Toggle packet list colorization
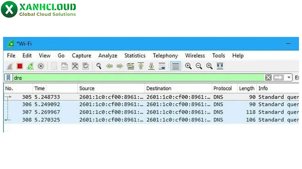Screen dimensions: 302x169 [x=175, y=66]
